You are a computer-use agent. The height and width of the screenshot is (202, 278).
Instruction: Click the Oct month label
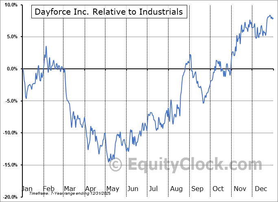218,189
